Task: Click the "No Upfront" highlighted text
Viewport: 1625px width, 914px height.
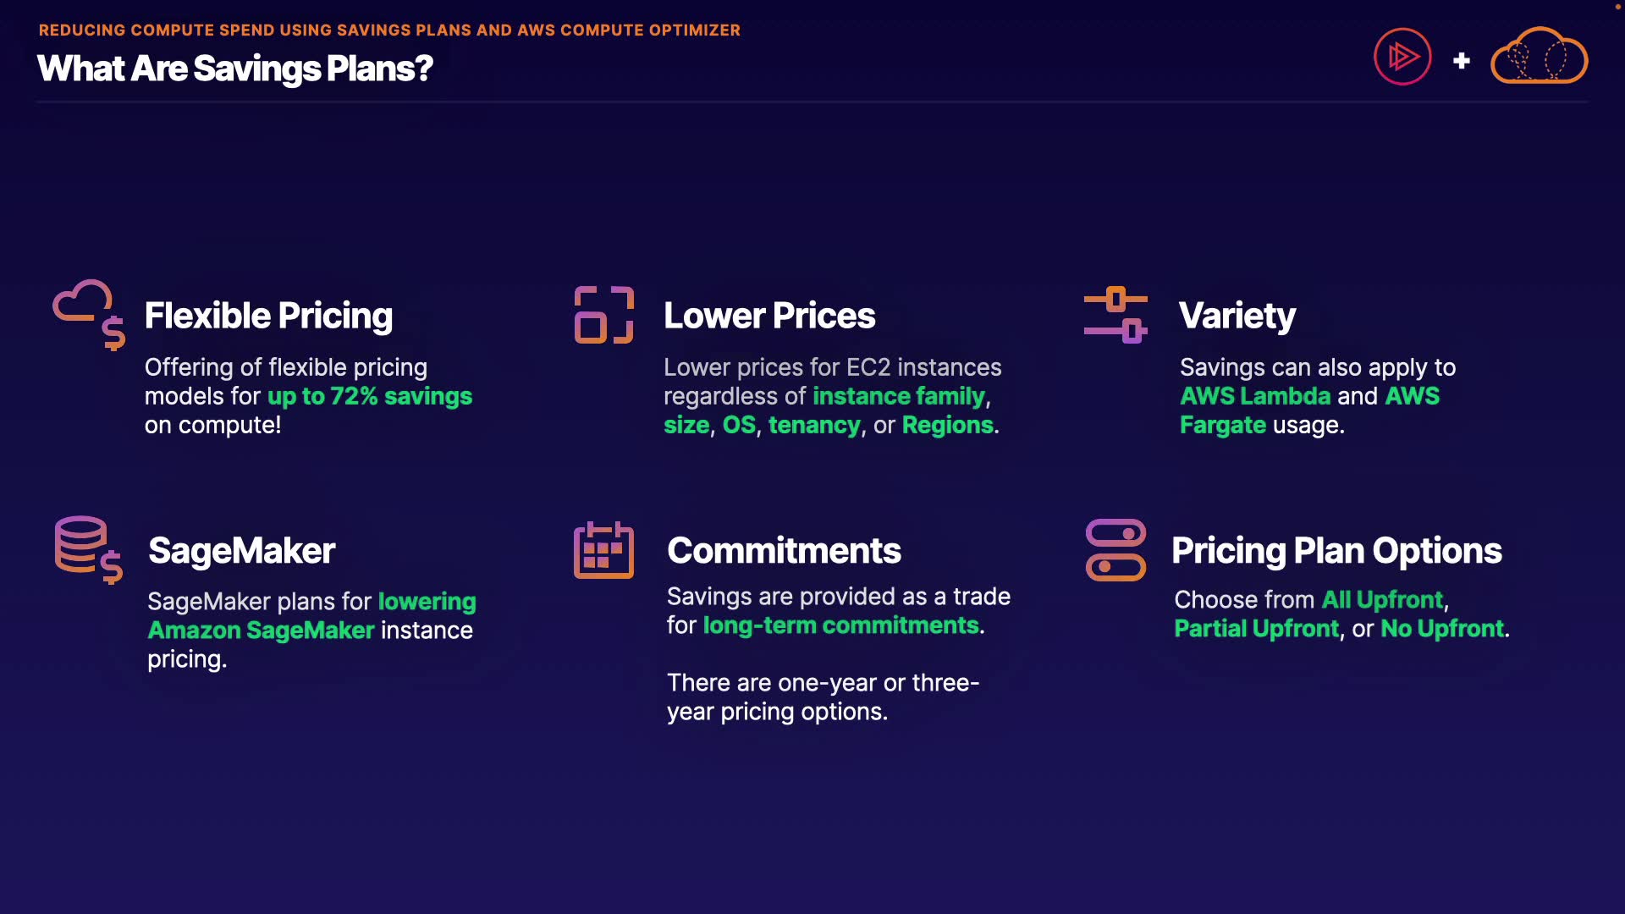Action: 1442,629
